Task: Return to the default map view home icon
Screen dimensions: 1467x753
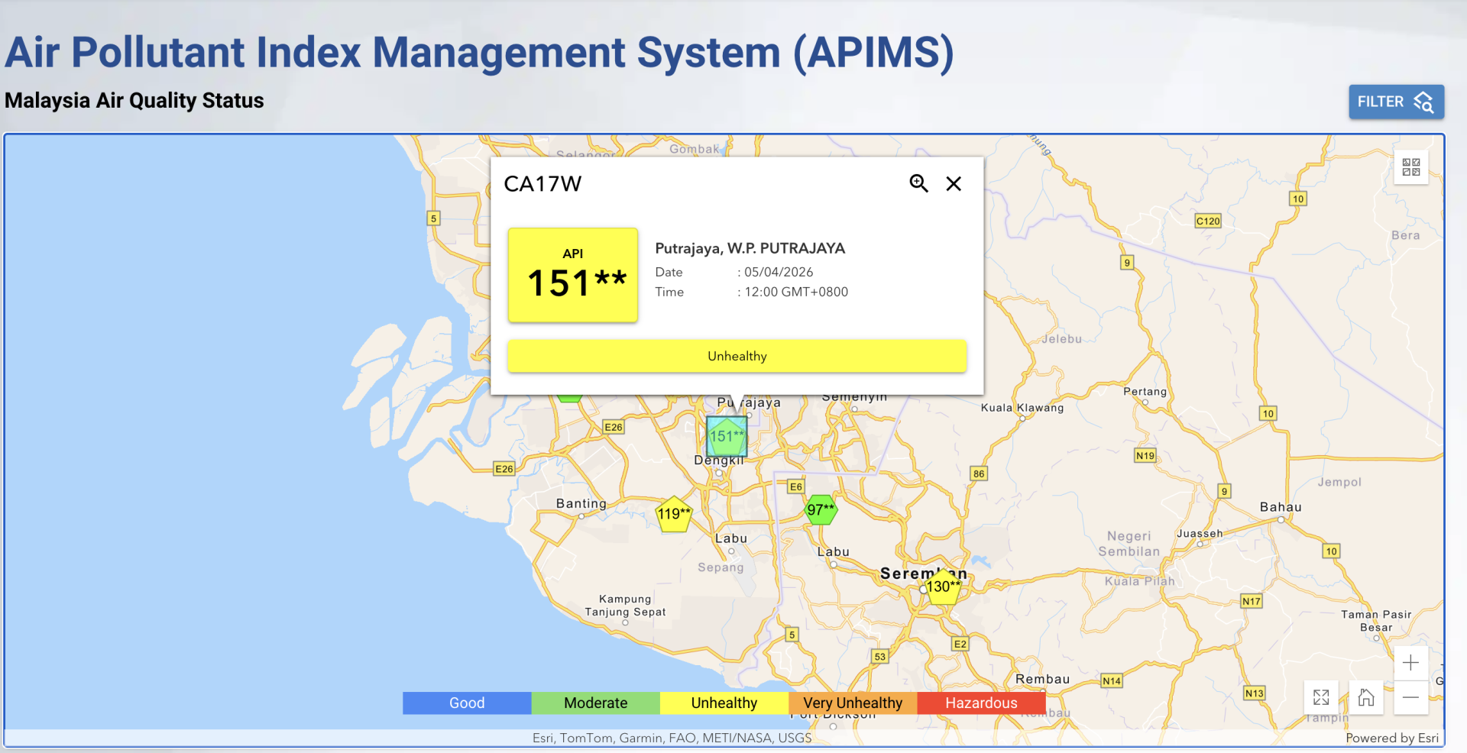Action: (x=1366, y=697)
